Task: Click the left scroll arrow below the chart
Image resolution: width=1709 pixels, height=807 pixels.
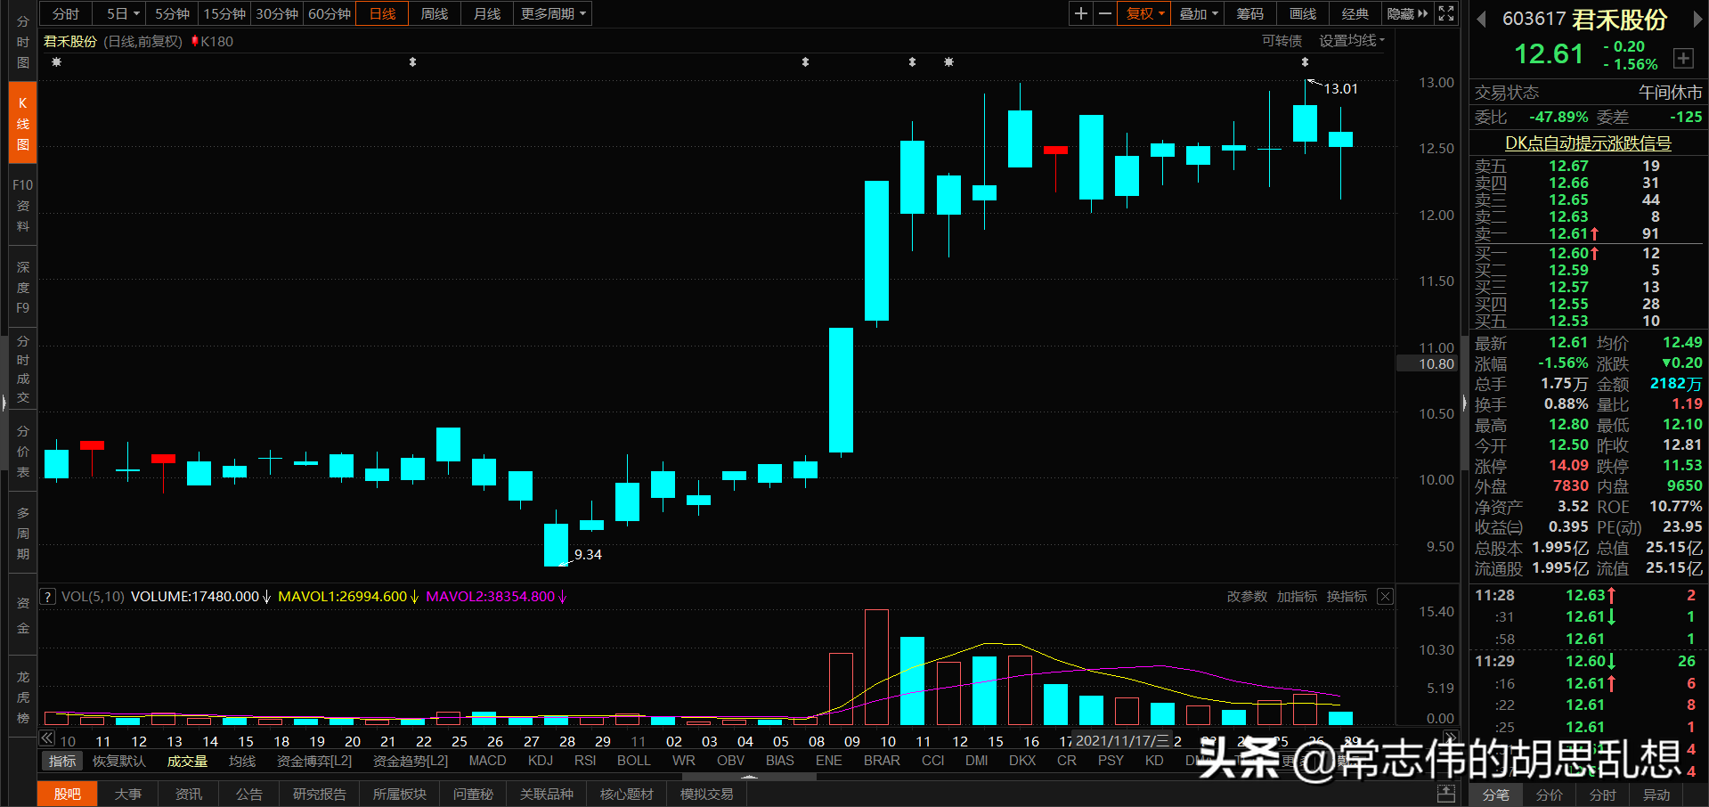Action: [46, 738]
